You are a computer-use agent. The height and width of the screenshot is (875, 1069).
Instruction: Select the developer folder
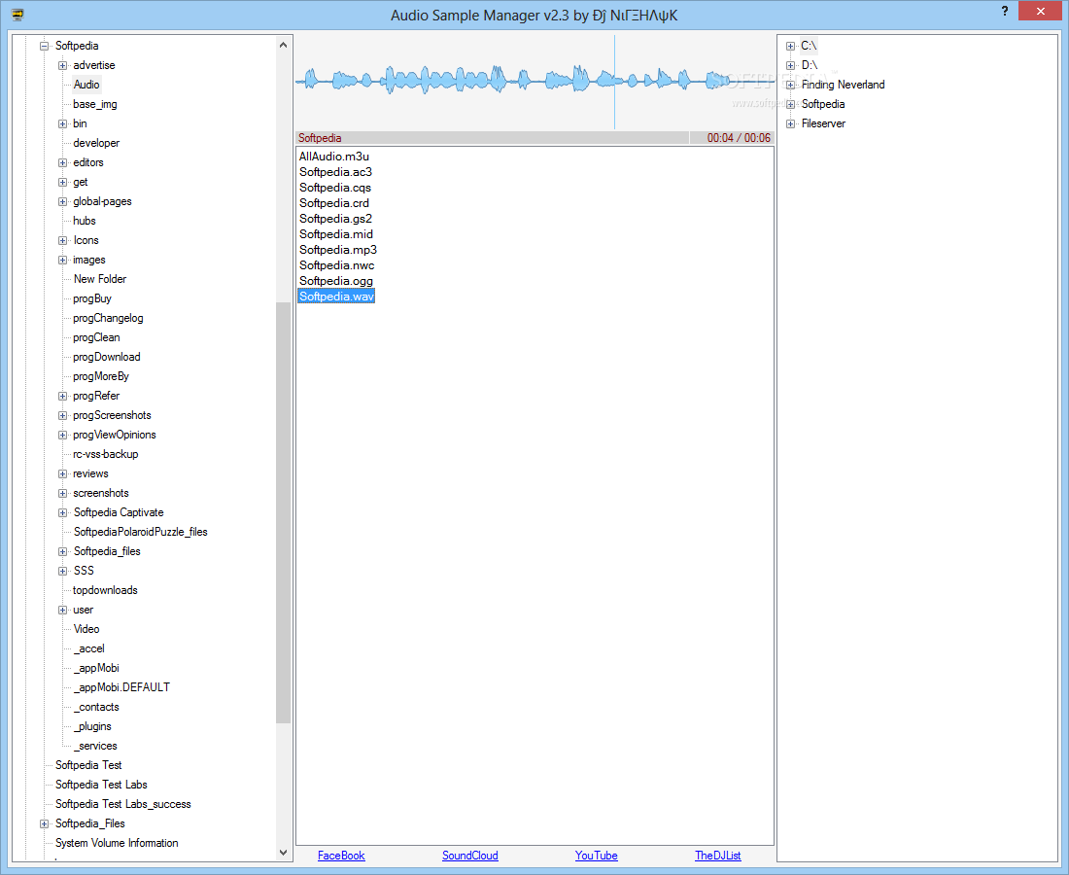96,143
